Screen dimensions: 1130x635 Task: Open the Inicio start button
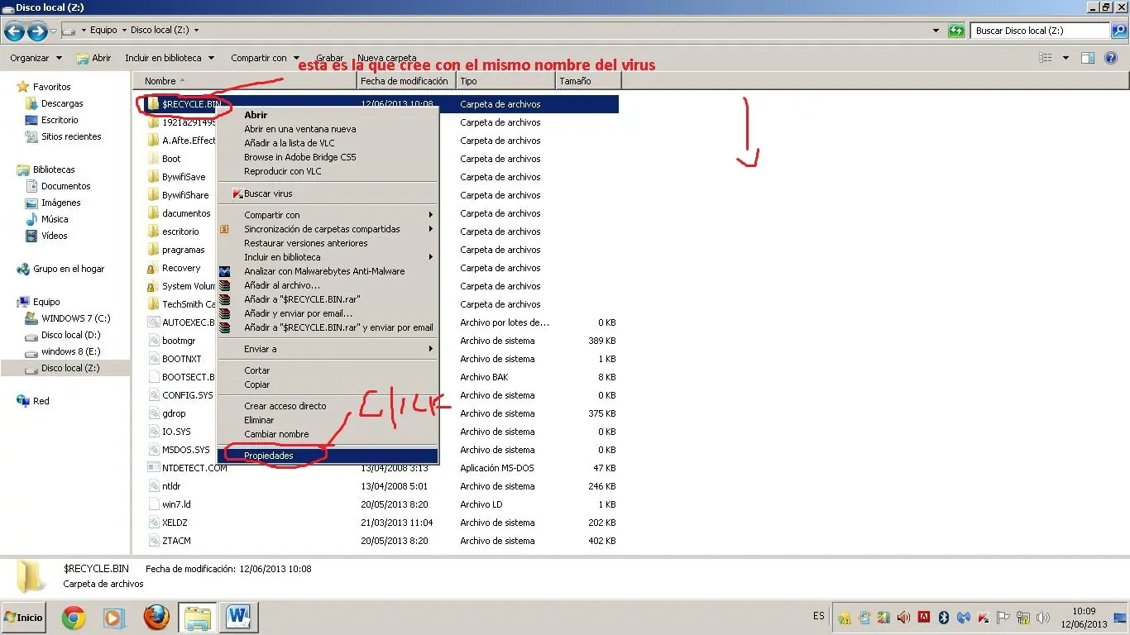(x=23, y=617)
